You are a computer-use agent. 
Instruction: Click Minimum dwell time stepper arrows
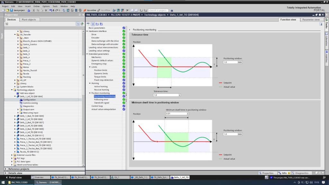[x=188, y=113]
